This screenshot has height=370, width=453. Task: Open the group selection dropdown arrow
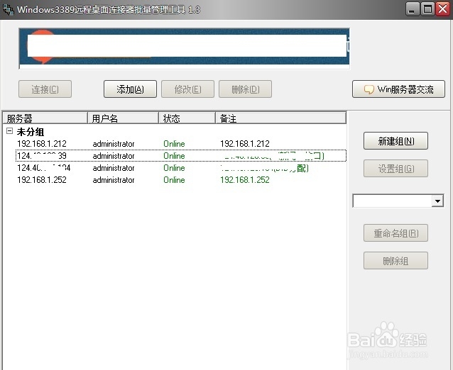[437, 201]
